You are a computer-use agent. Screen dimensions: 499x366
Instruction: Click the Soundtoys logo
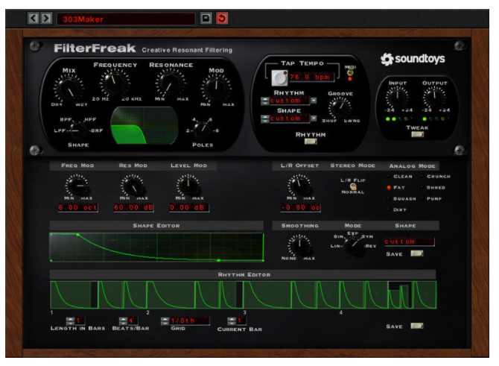click(413, 59)
